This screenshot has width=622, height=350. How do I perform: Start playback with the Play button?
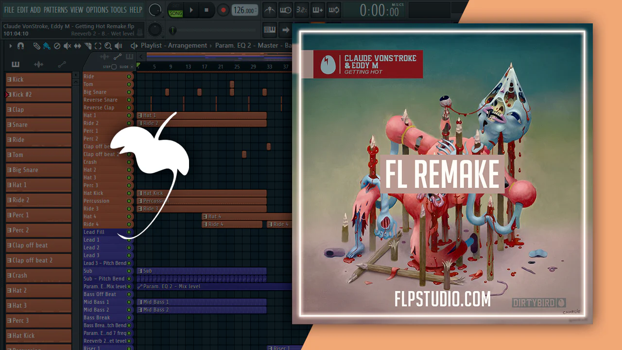click(191, 10)
